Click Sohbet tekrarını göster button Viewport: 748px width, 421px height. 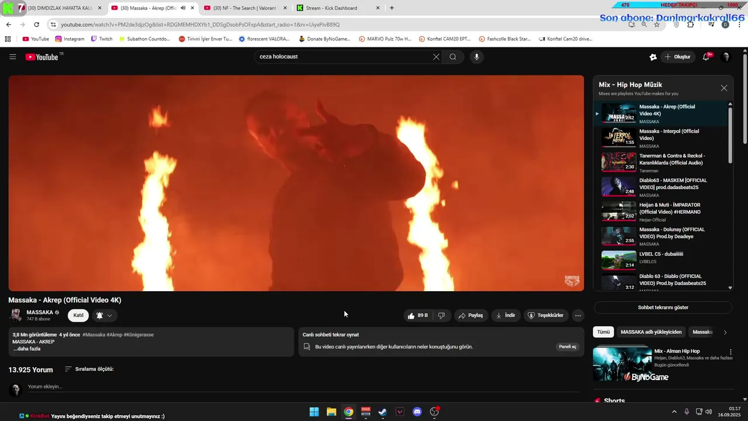pyautogui.click(x=663, y=308)
